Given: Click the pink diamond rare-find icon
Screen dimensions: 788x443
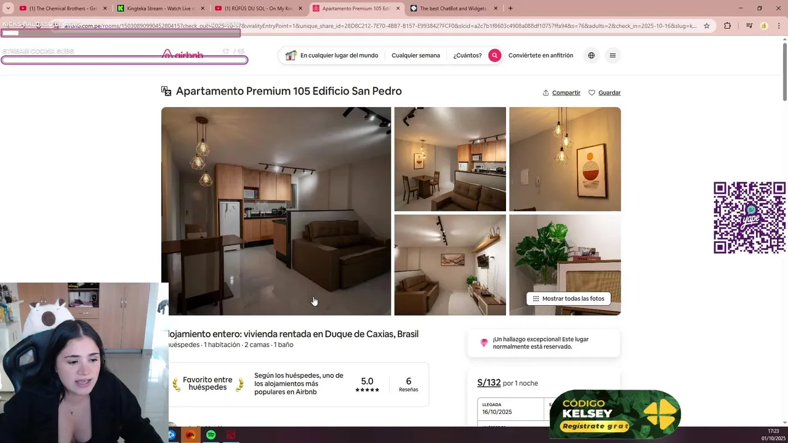Looking at the screenshot, I should (484, 343).
